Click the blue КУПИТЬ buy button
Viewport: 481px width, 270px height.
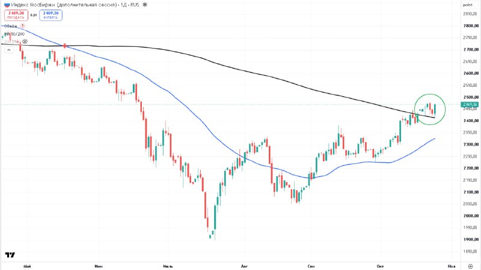coord(51,15)
